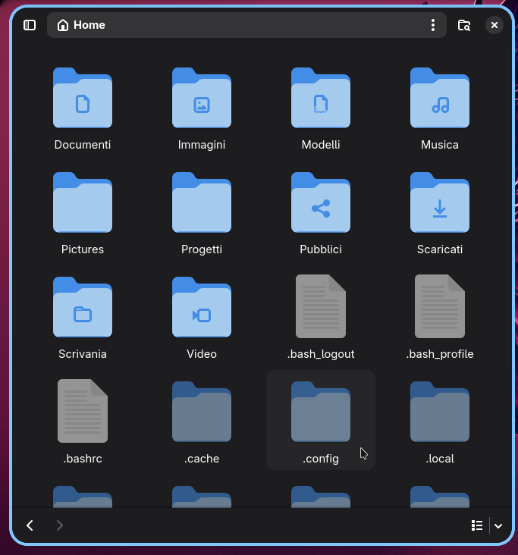Open the Pubblici shared folder icon
Image resolution: width=518 pixels, height=555 pixels.
(x=320, y=202)
